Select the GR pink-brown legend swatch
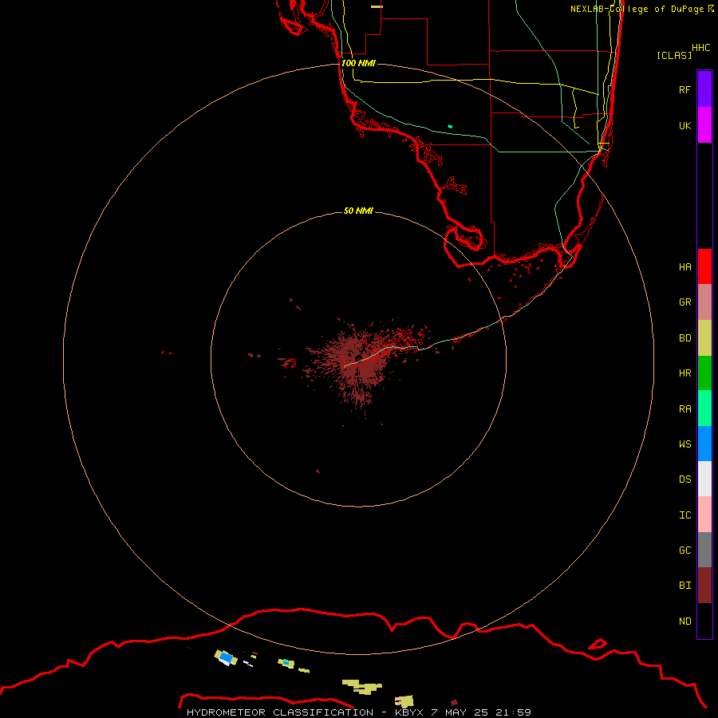718x718 pixels. click(x=704, y=302)
